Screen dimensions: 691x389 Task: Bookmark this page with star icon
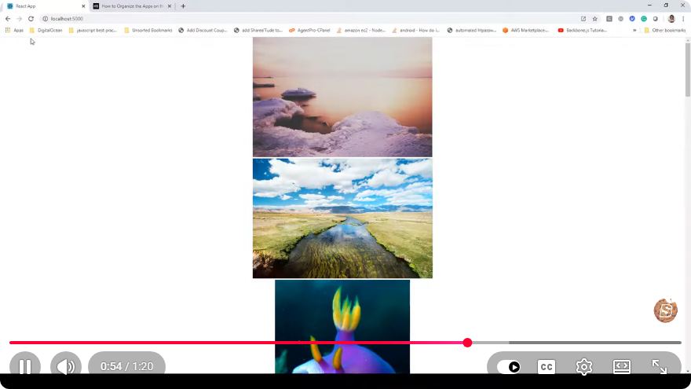tap(595, 19)
